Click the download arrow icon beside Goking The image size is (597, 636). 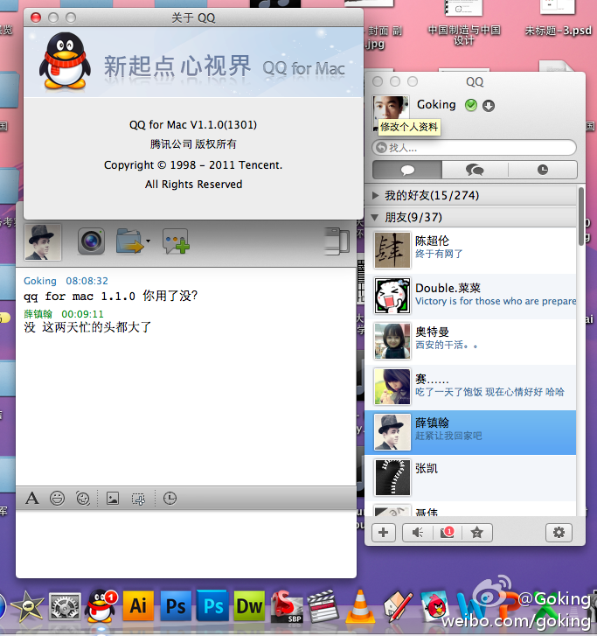pyautogui.click(x=489, y=106)
